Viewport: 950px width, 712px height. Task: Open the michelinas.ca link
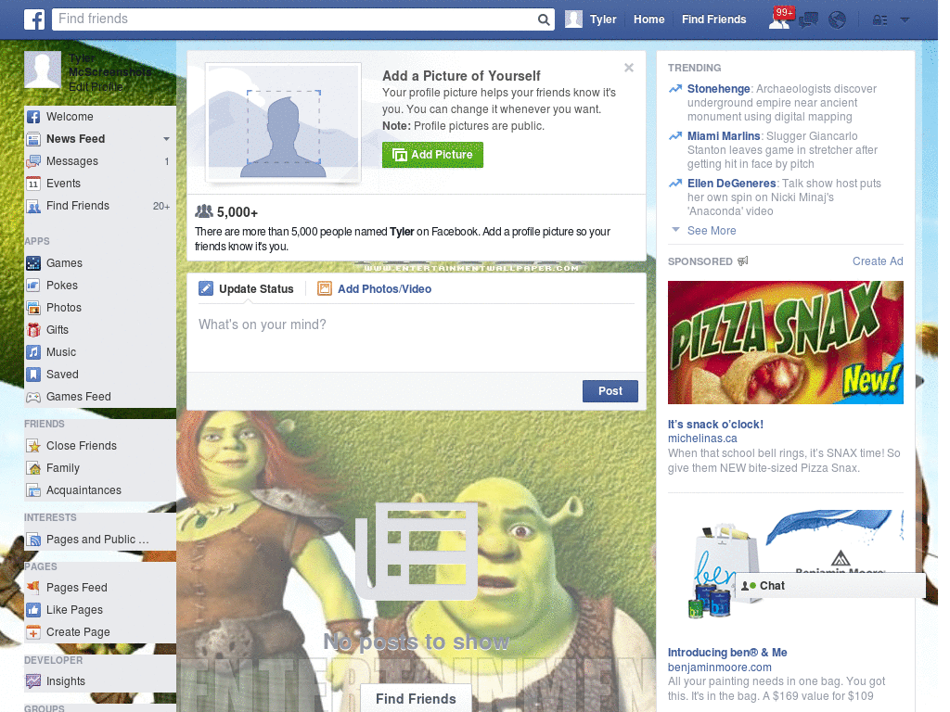coord(702,439)
